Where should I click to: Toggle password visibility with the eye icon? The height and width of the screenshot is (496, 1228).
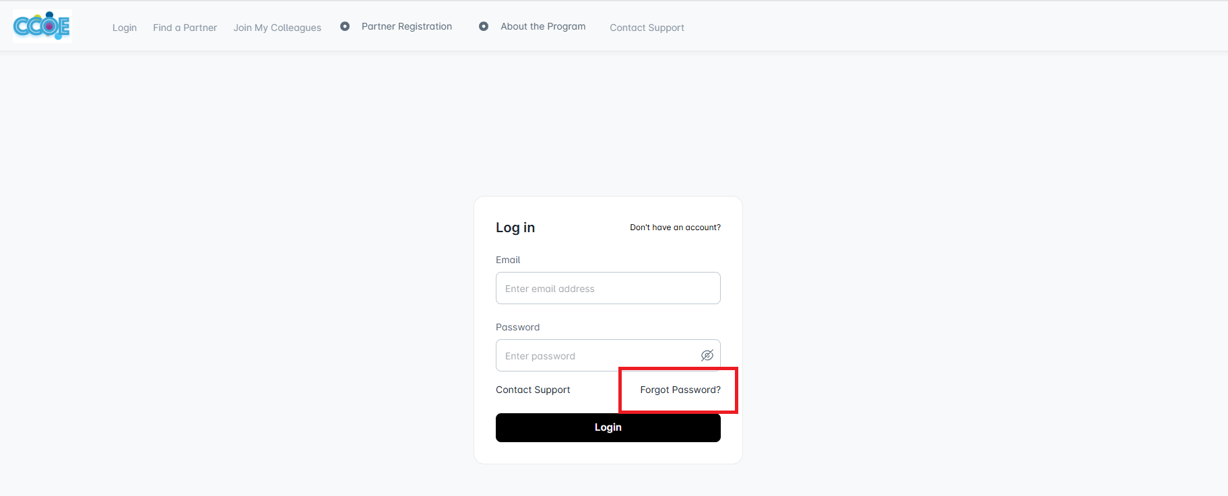(707, 355)
